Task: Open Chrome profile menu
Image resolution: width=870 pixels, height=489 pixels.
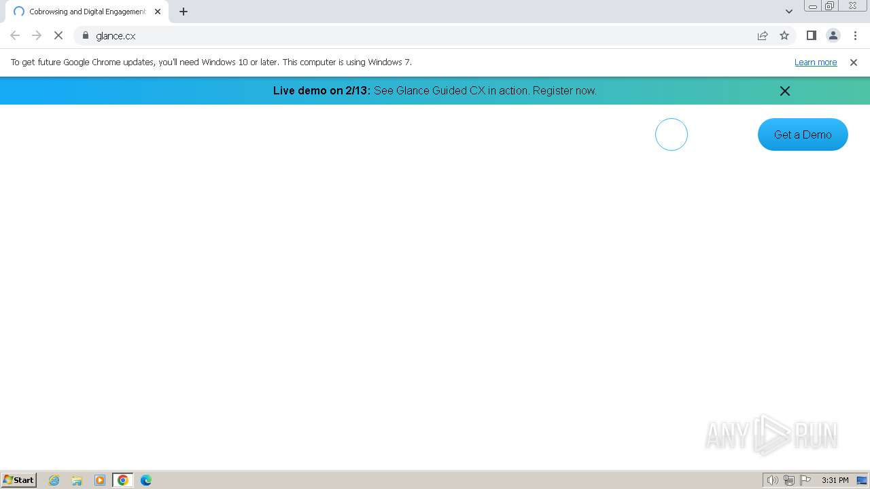Action: (x=833, y=35)
